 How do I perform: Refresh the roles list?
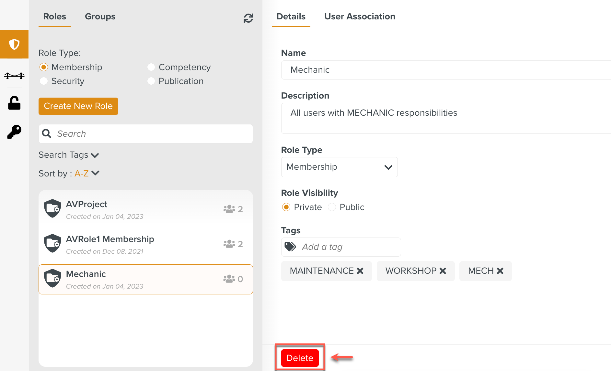click(x=248, y=18)
